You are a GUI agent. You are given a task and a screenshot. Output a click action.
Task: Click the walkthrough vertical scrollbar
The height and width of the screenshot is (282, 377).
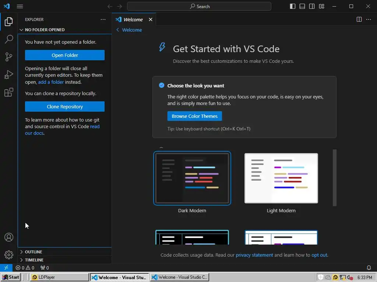pyautogui.click(x=334, y=178)
